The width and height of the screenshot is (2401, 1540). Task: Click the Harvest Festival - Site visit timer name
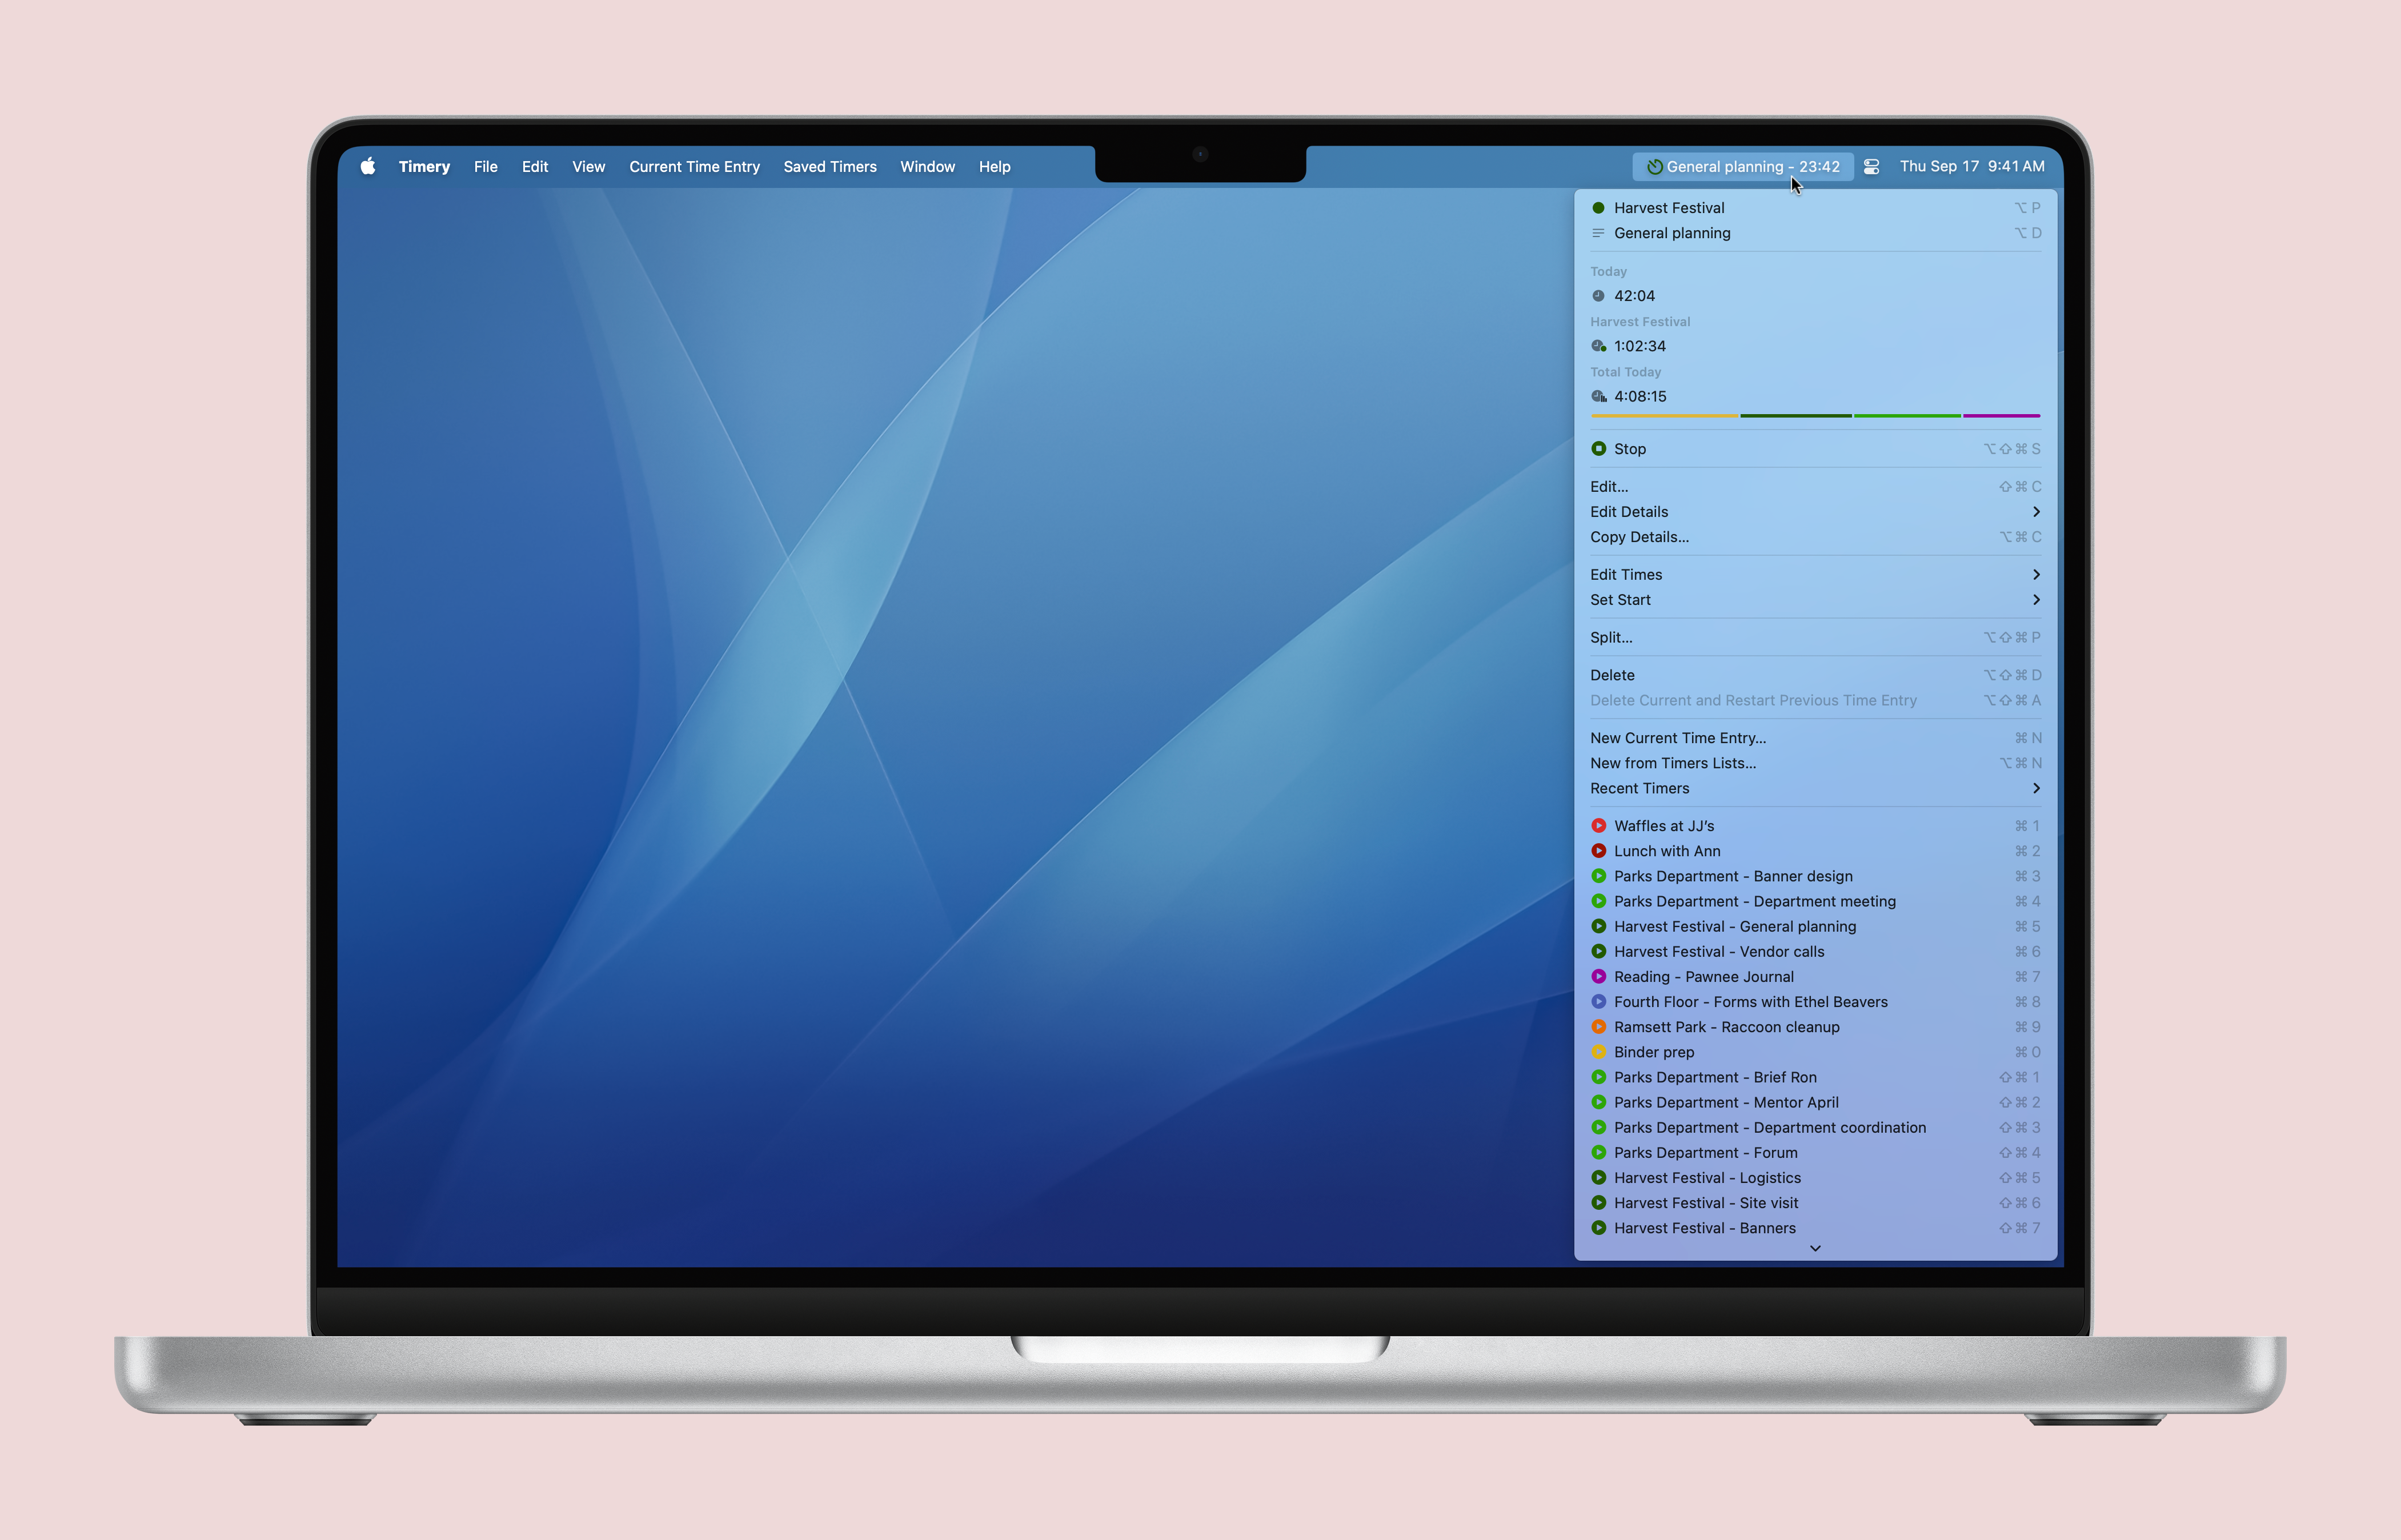[x=1706, y=1203]
